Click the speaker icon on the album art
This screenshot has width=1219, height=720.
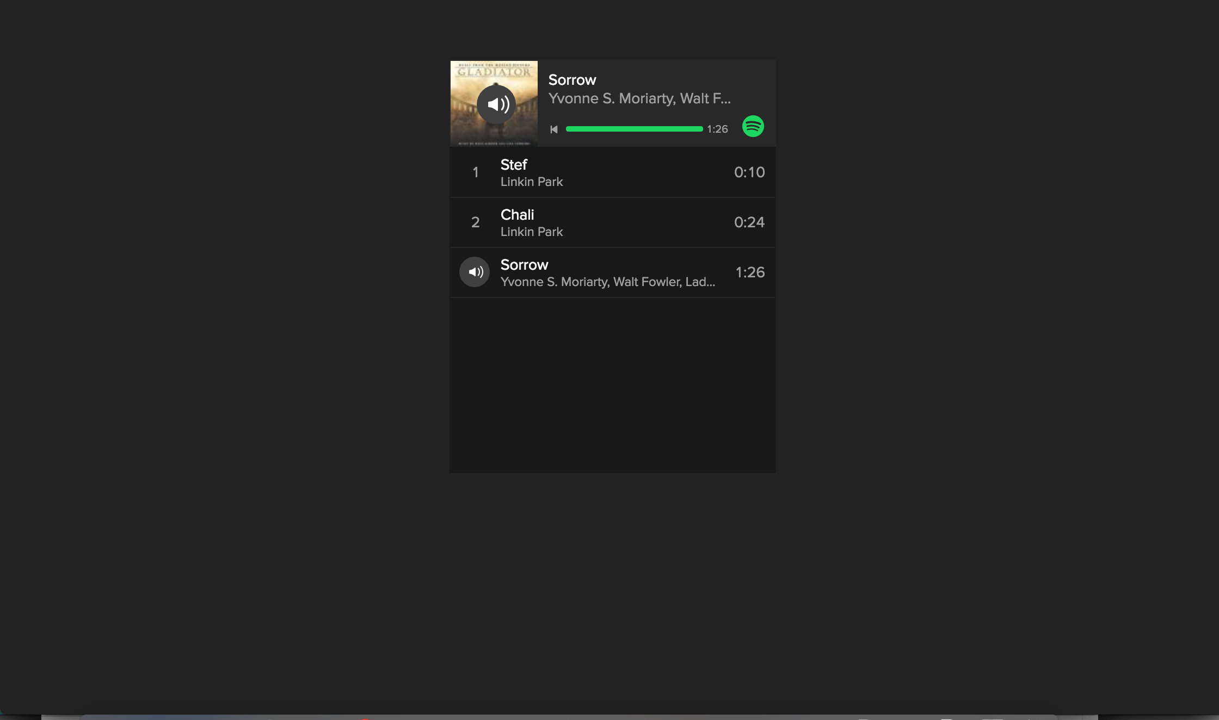pos(496,104)
